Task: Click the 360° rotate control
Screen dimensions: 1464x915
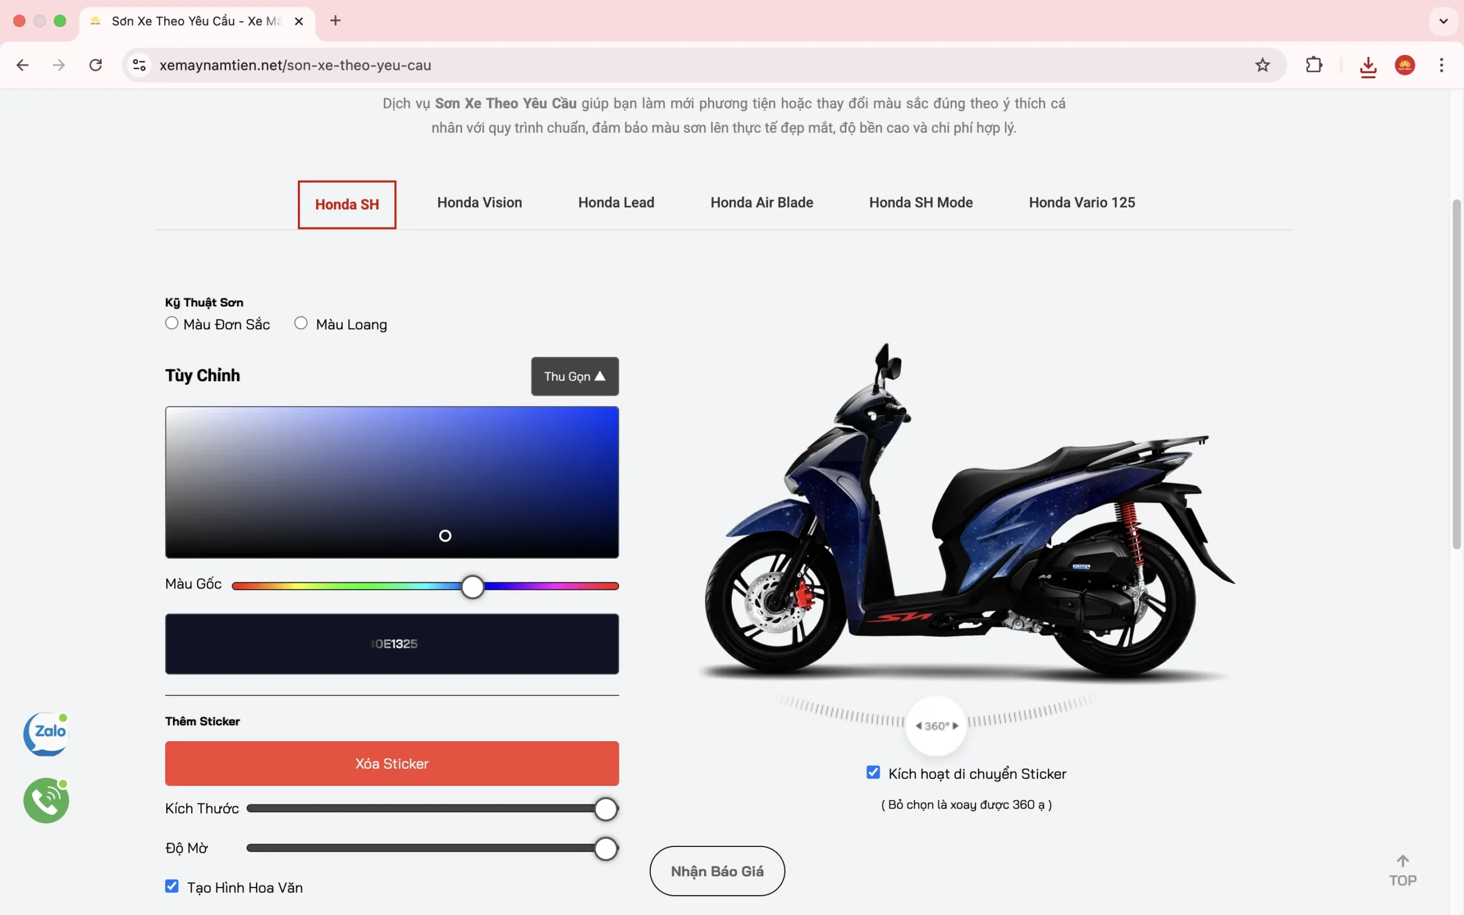Action: 936,726
